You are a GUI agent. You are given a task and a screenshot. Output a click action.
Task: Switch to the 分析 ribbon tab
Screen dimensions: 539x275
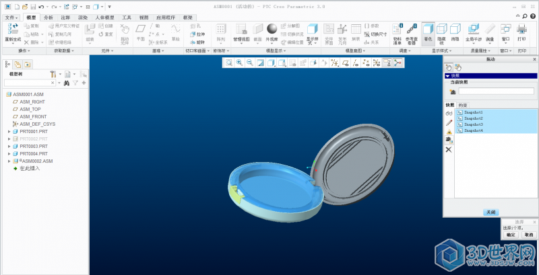tap(49, 18)
